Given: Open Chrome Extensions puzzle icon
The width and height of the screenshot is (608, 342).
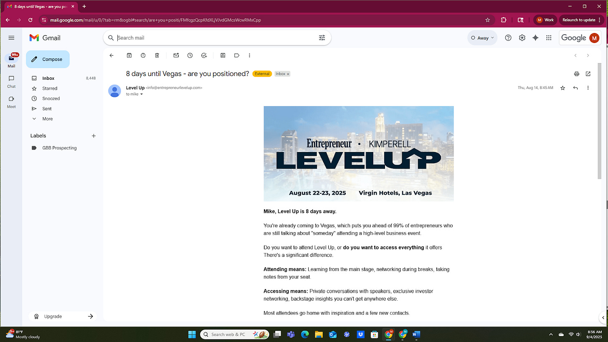Looking at the screenshot, I should point(504,20).
